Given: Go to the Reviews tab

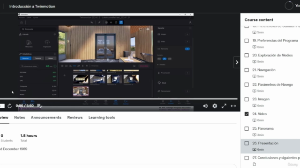Looking at the screenshot, I should point(75,118).
